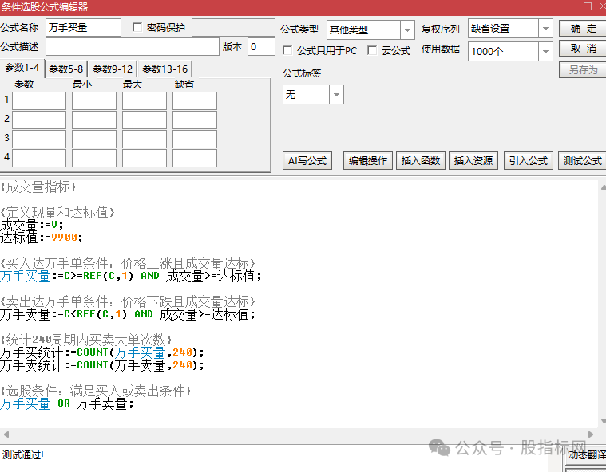Click the 另存为 button

coord(583,70)
